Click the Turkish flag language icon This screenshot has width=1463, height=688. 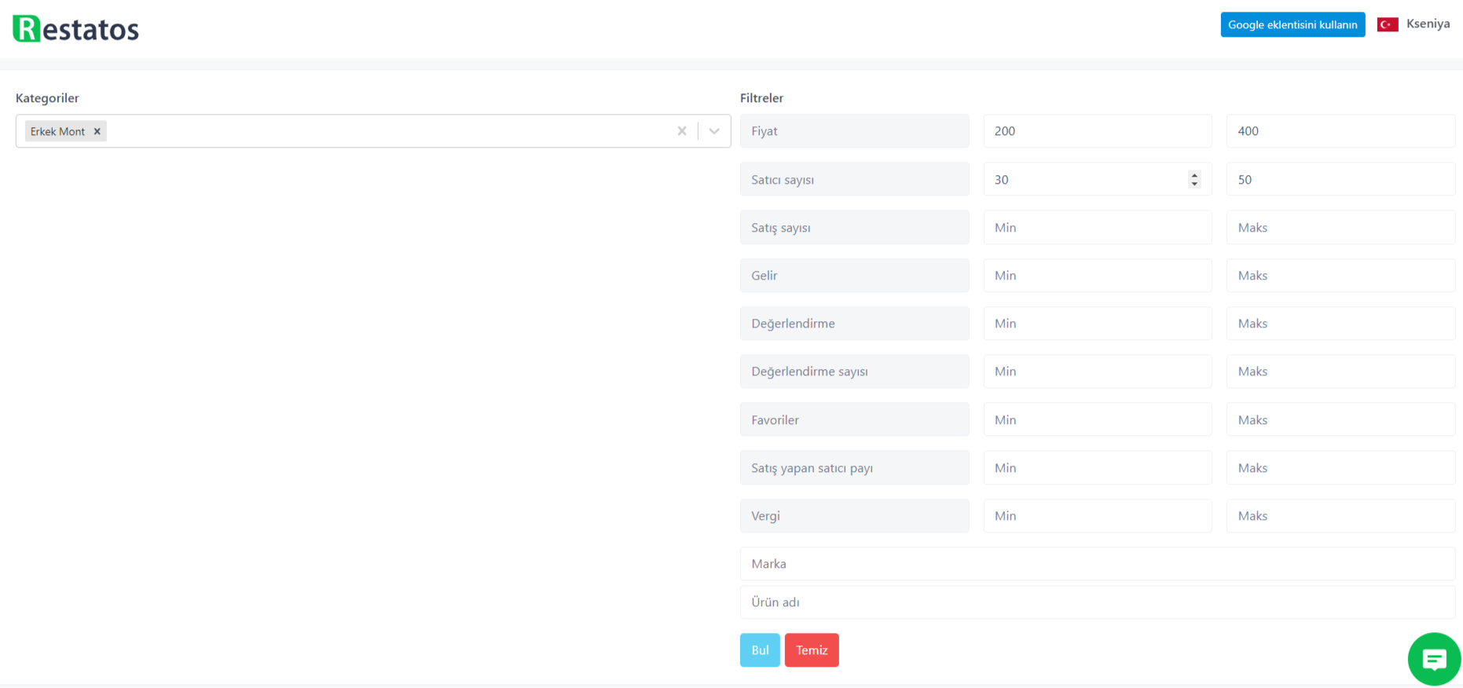[x=1388, y=24]
